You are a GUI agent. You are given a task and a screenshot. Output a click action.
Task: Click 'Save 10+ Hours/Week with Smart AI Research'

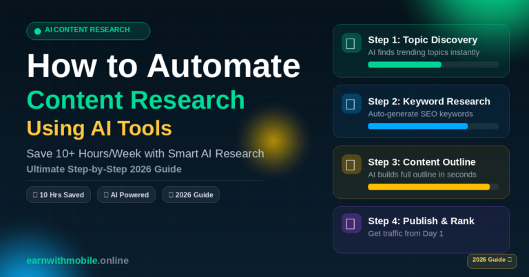145,153
